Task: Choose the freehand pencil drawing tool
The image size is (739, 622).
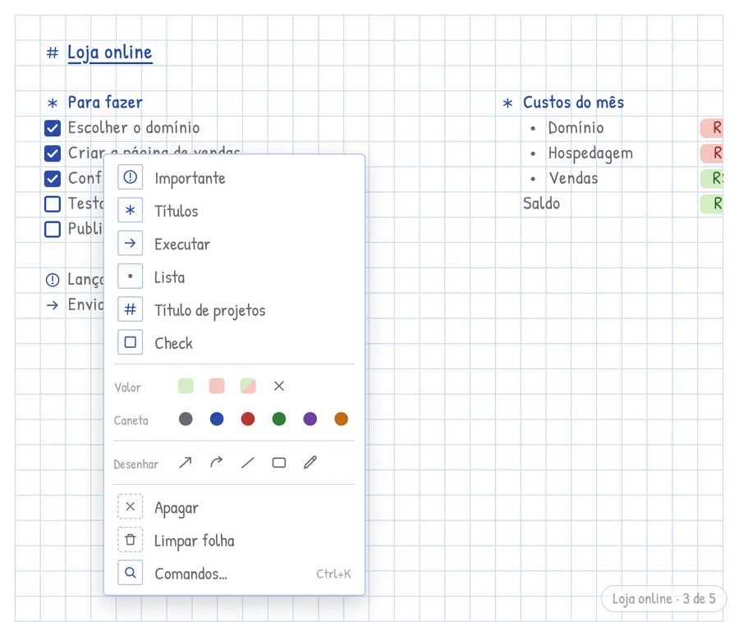Action: point(310,463)
